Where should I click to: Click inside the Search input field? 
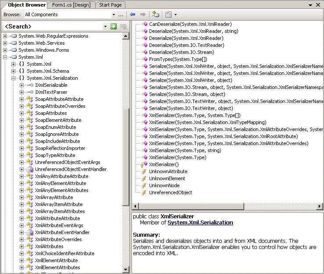point(53,26)
